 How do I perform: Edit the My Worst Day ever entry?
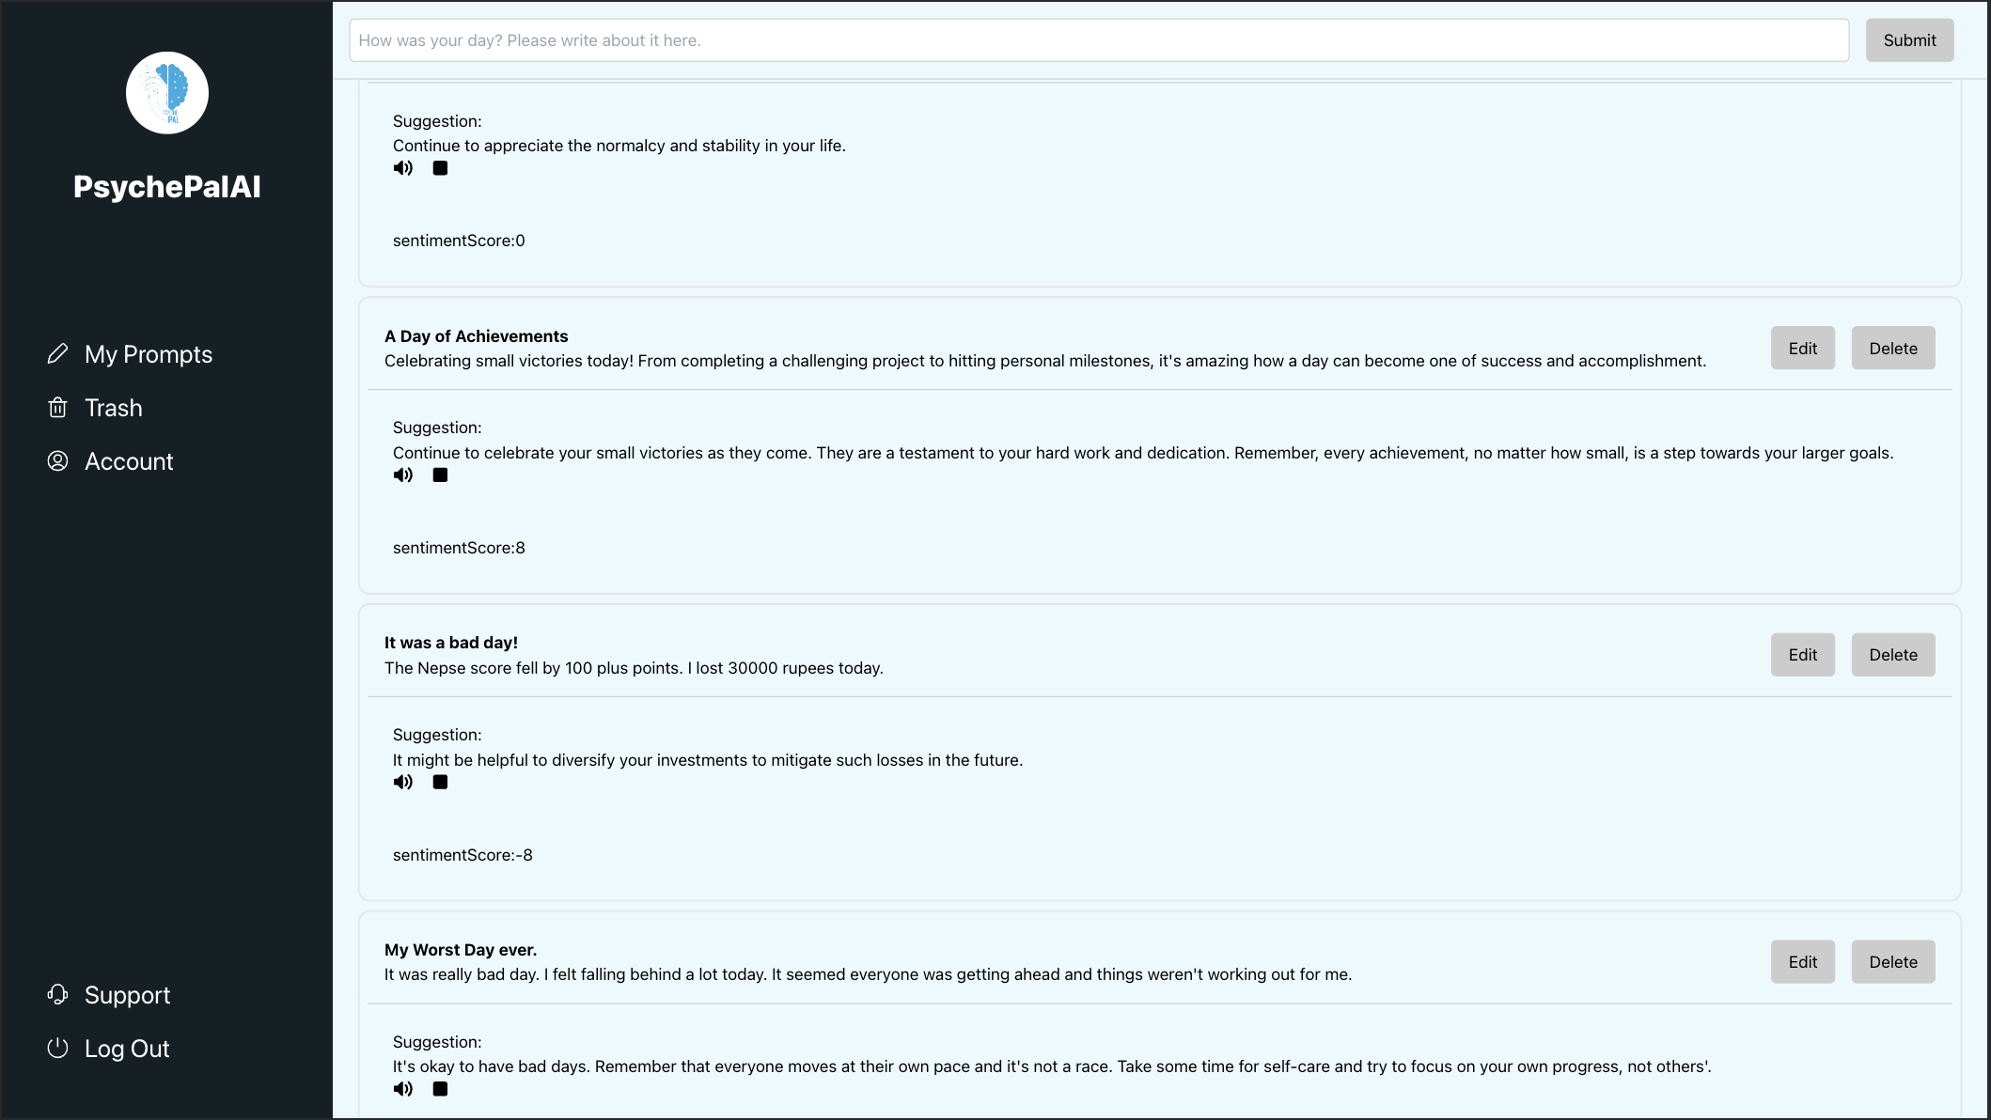1802,962
